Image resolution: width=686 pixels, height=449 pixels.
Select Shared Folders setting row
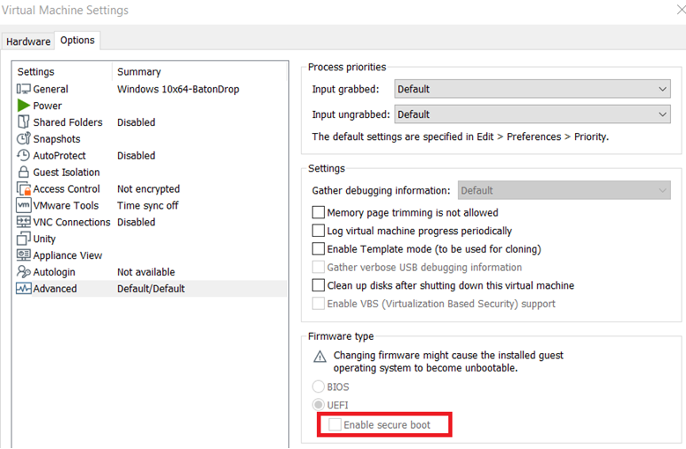150,122
